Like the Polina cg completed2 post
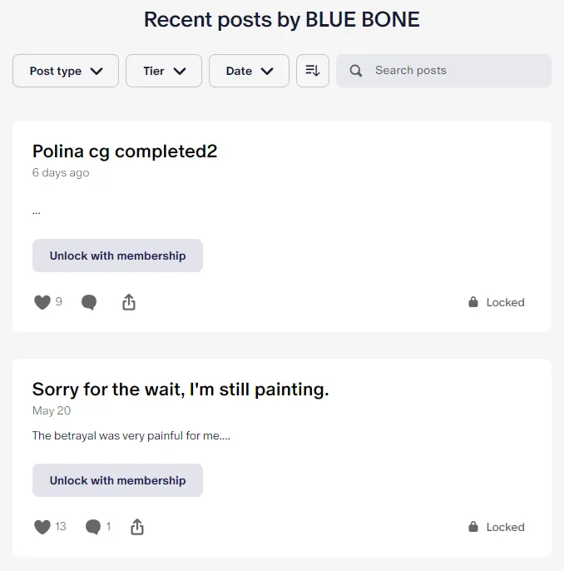This screenshot has width=564, height=571. (42, 302)
